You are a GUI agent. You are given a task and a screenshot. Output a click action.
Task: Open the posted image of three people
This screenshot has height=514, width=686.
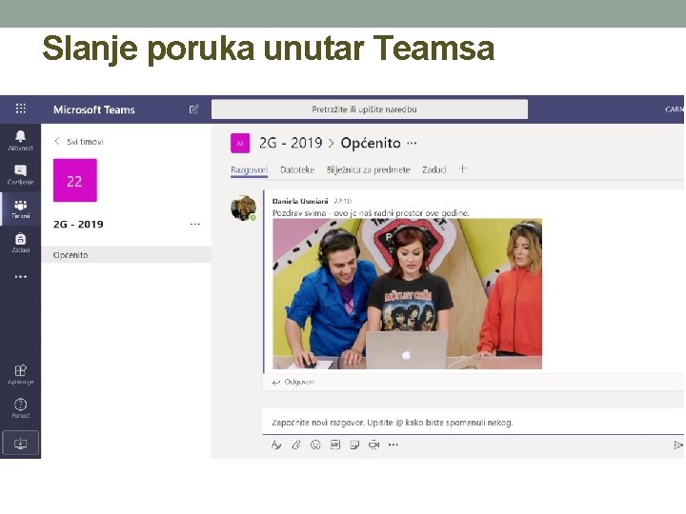[408, 294]
